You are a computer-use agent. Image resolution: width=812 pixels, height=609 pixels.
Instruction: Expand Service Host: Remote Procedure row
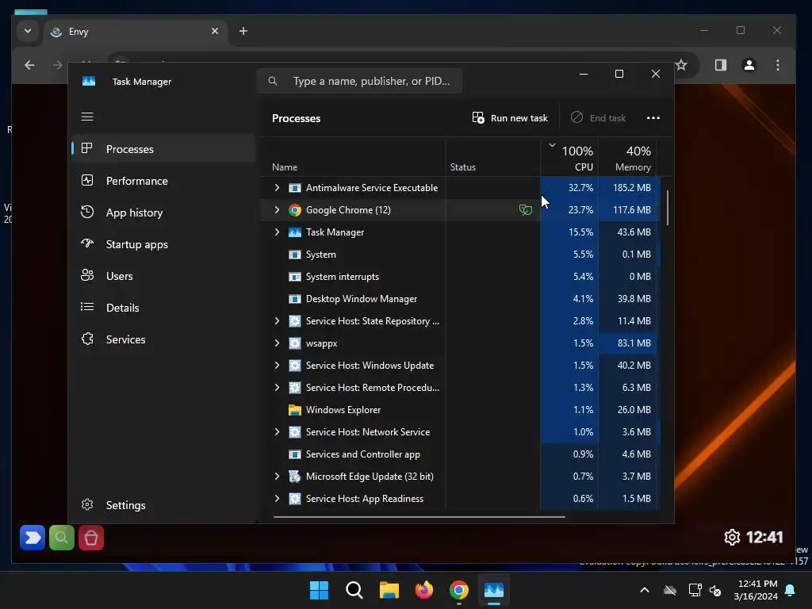(277, 387)
